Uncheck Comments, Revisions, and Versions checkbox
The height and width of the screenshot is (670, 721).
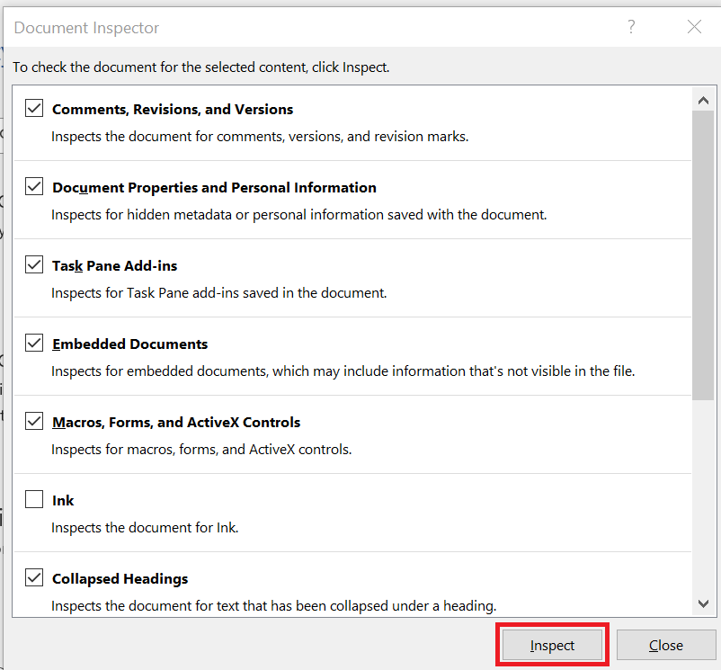coord(34,108)
